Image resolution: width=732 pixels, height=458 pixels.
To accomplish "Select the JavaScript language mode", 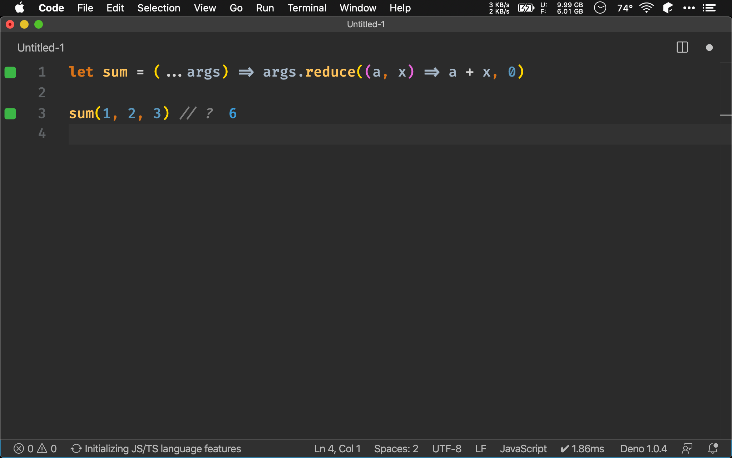I will click(x=523, y=449).
